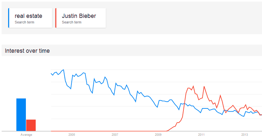The width and height of the screenshot is (262, 139).
Task: Open the "Justin Bieber" search term card
Action: tap(81, 18)
